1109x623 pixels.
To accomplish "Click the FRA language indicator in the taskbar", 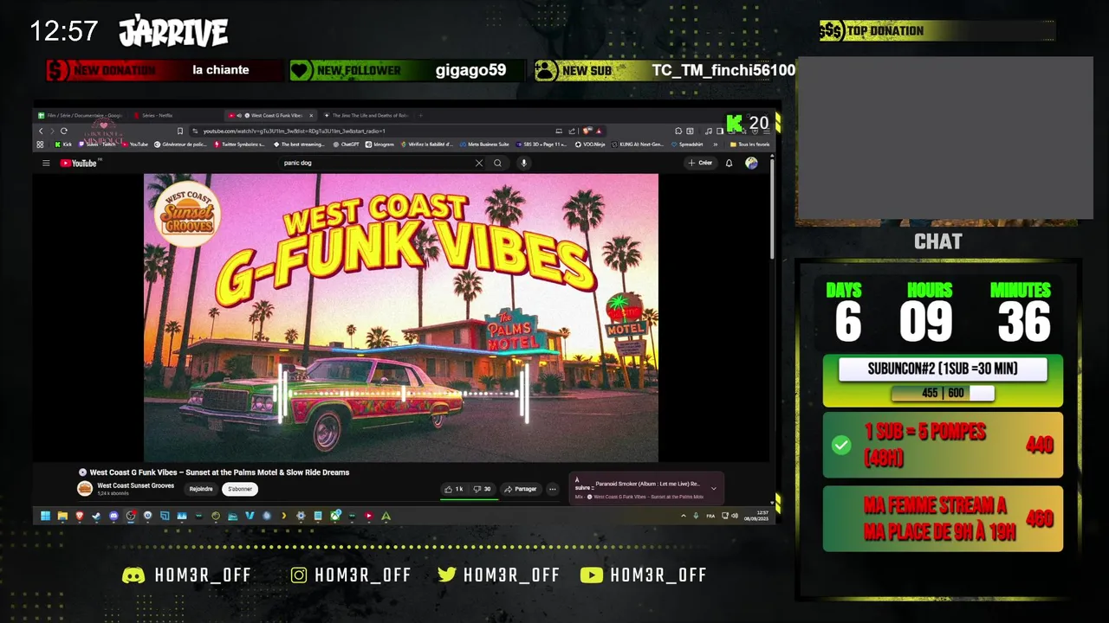I will tap(710, 516).
